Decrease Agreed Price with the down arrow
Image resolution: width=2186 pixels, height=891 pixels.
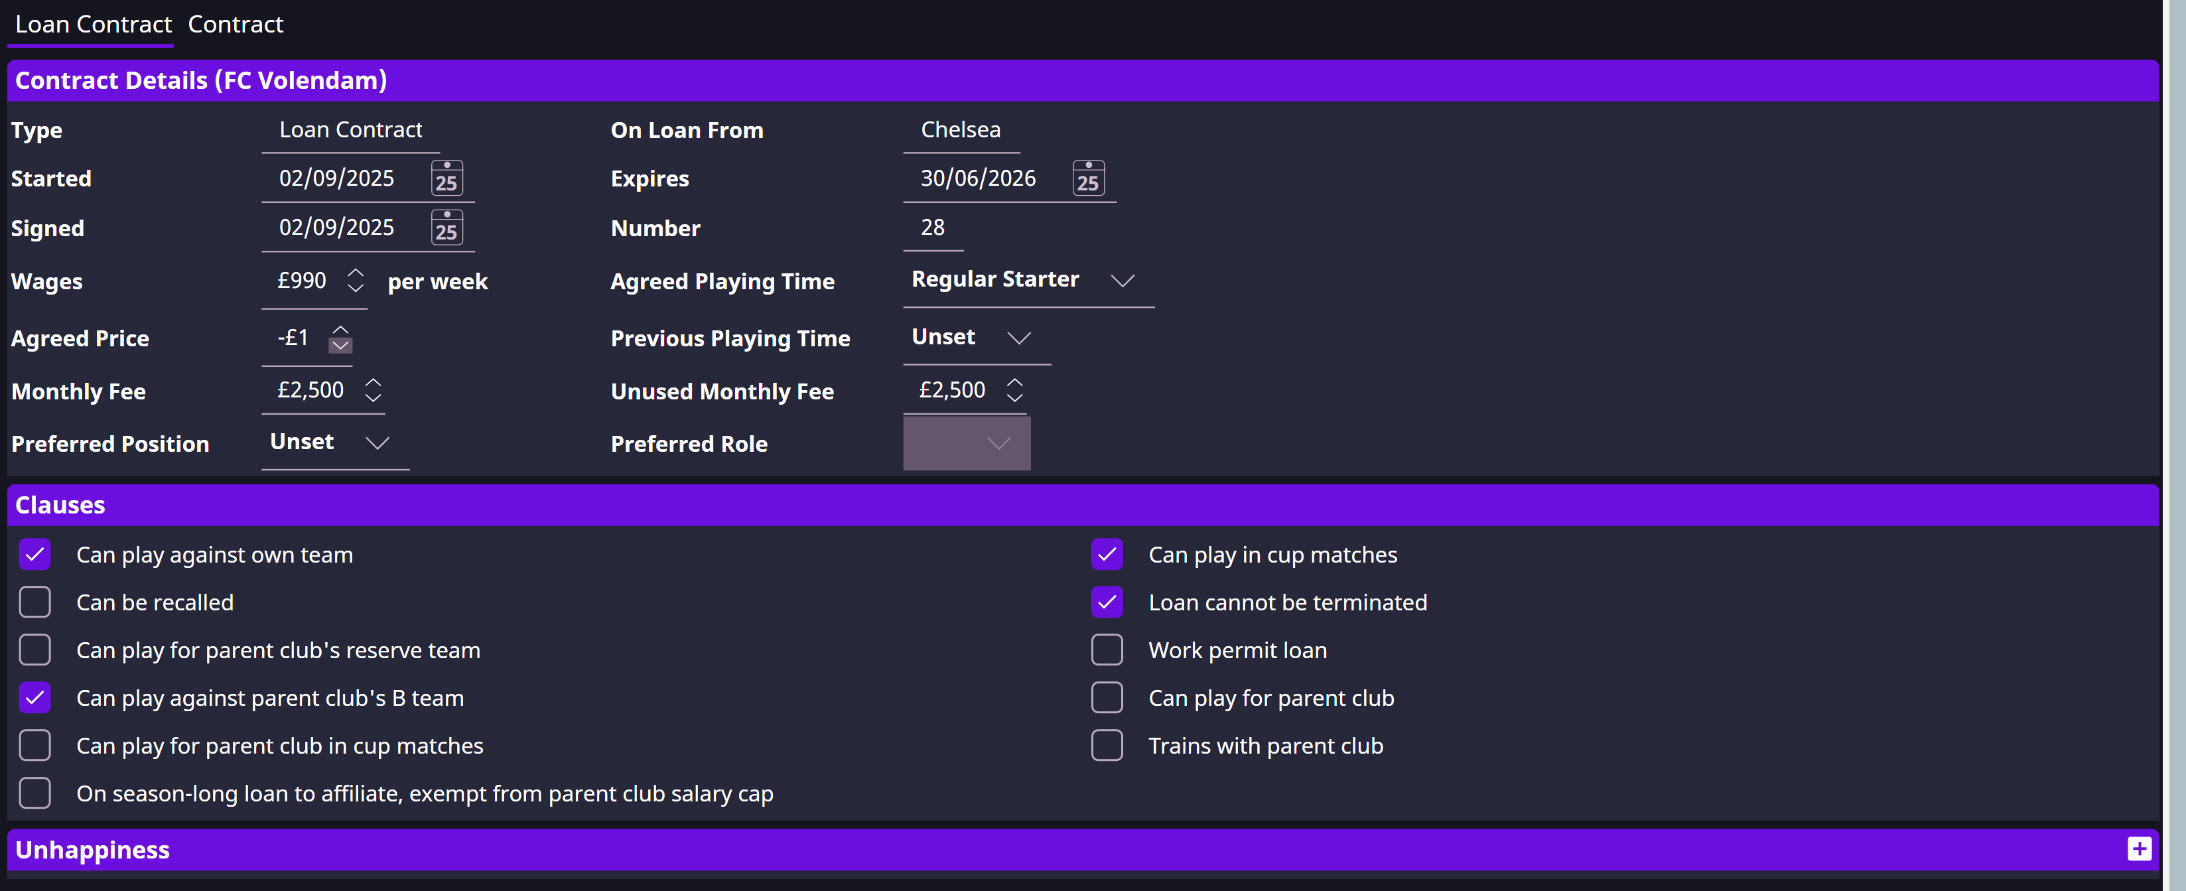(x=340, y=344)
